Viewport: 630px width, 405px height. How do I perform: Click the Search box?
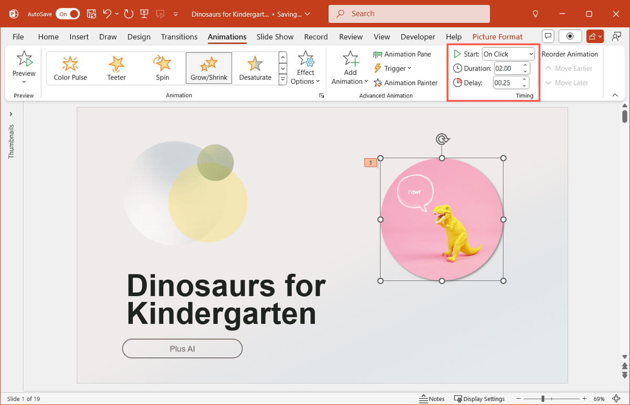click(409, 14)
